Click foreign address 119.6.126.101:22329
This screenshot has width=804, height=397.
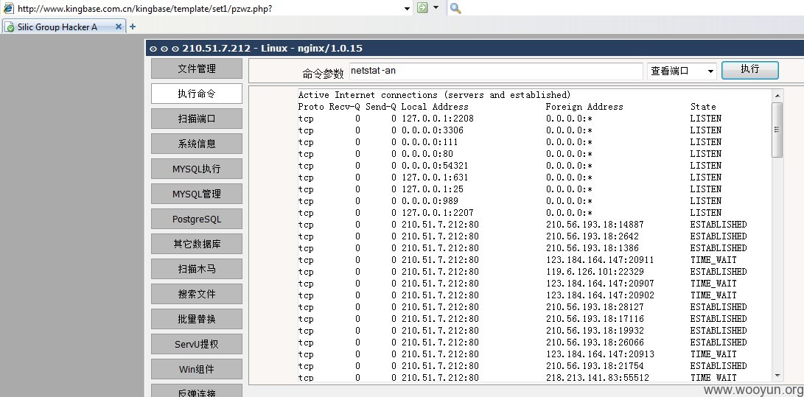[595, 272]
